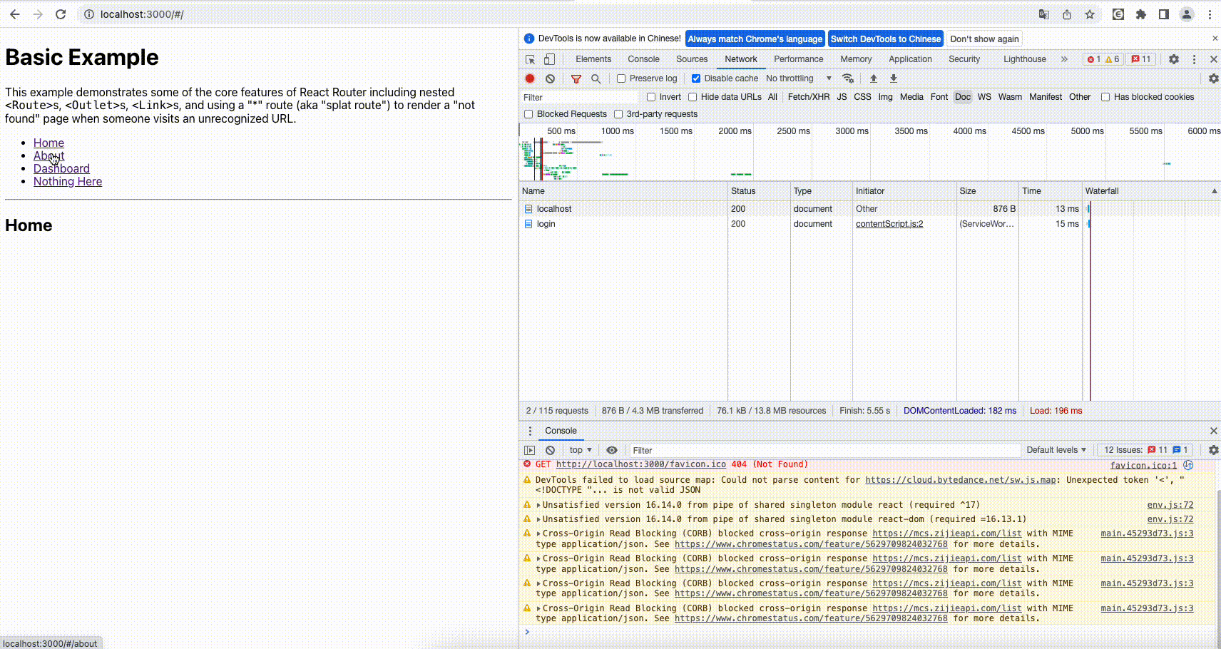
Task: Open the contentScript.js:2 initiator link
Action: [889, 224]
